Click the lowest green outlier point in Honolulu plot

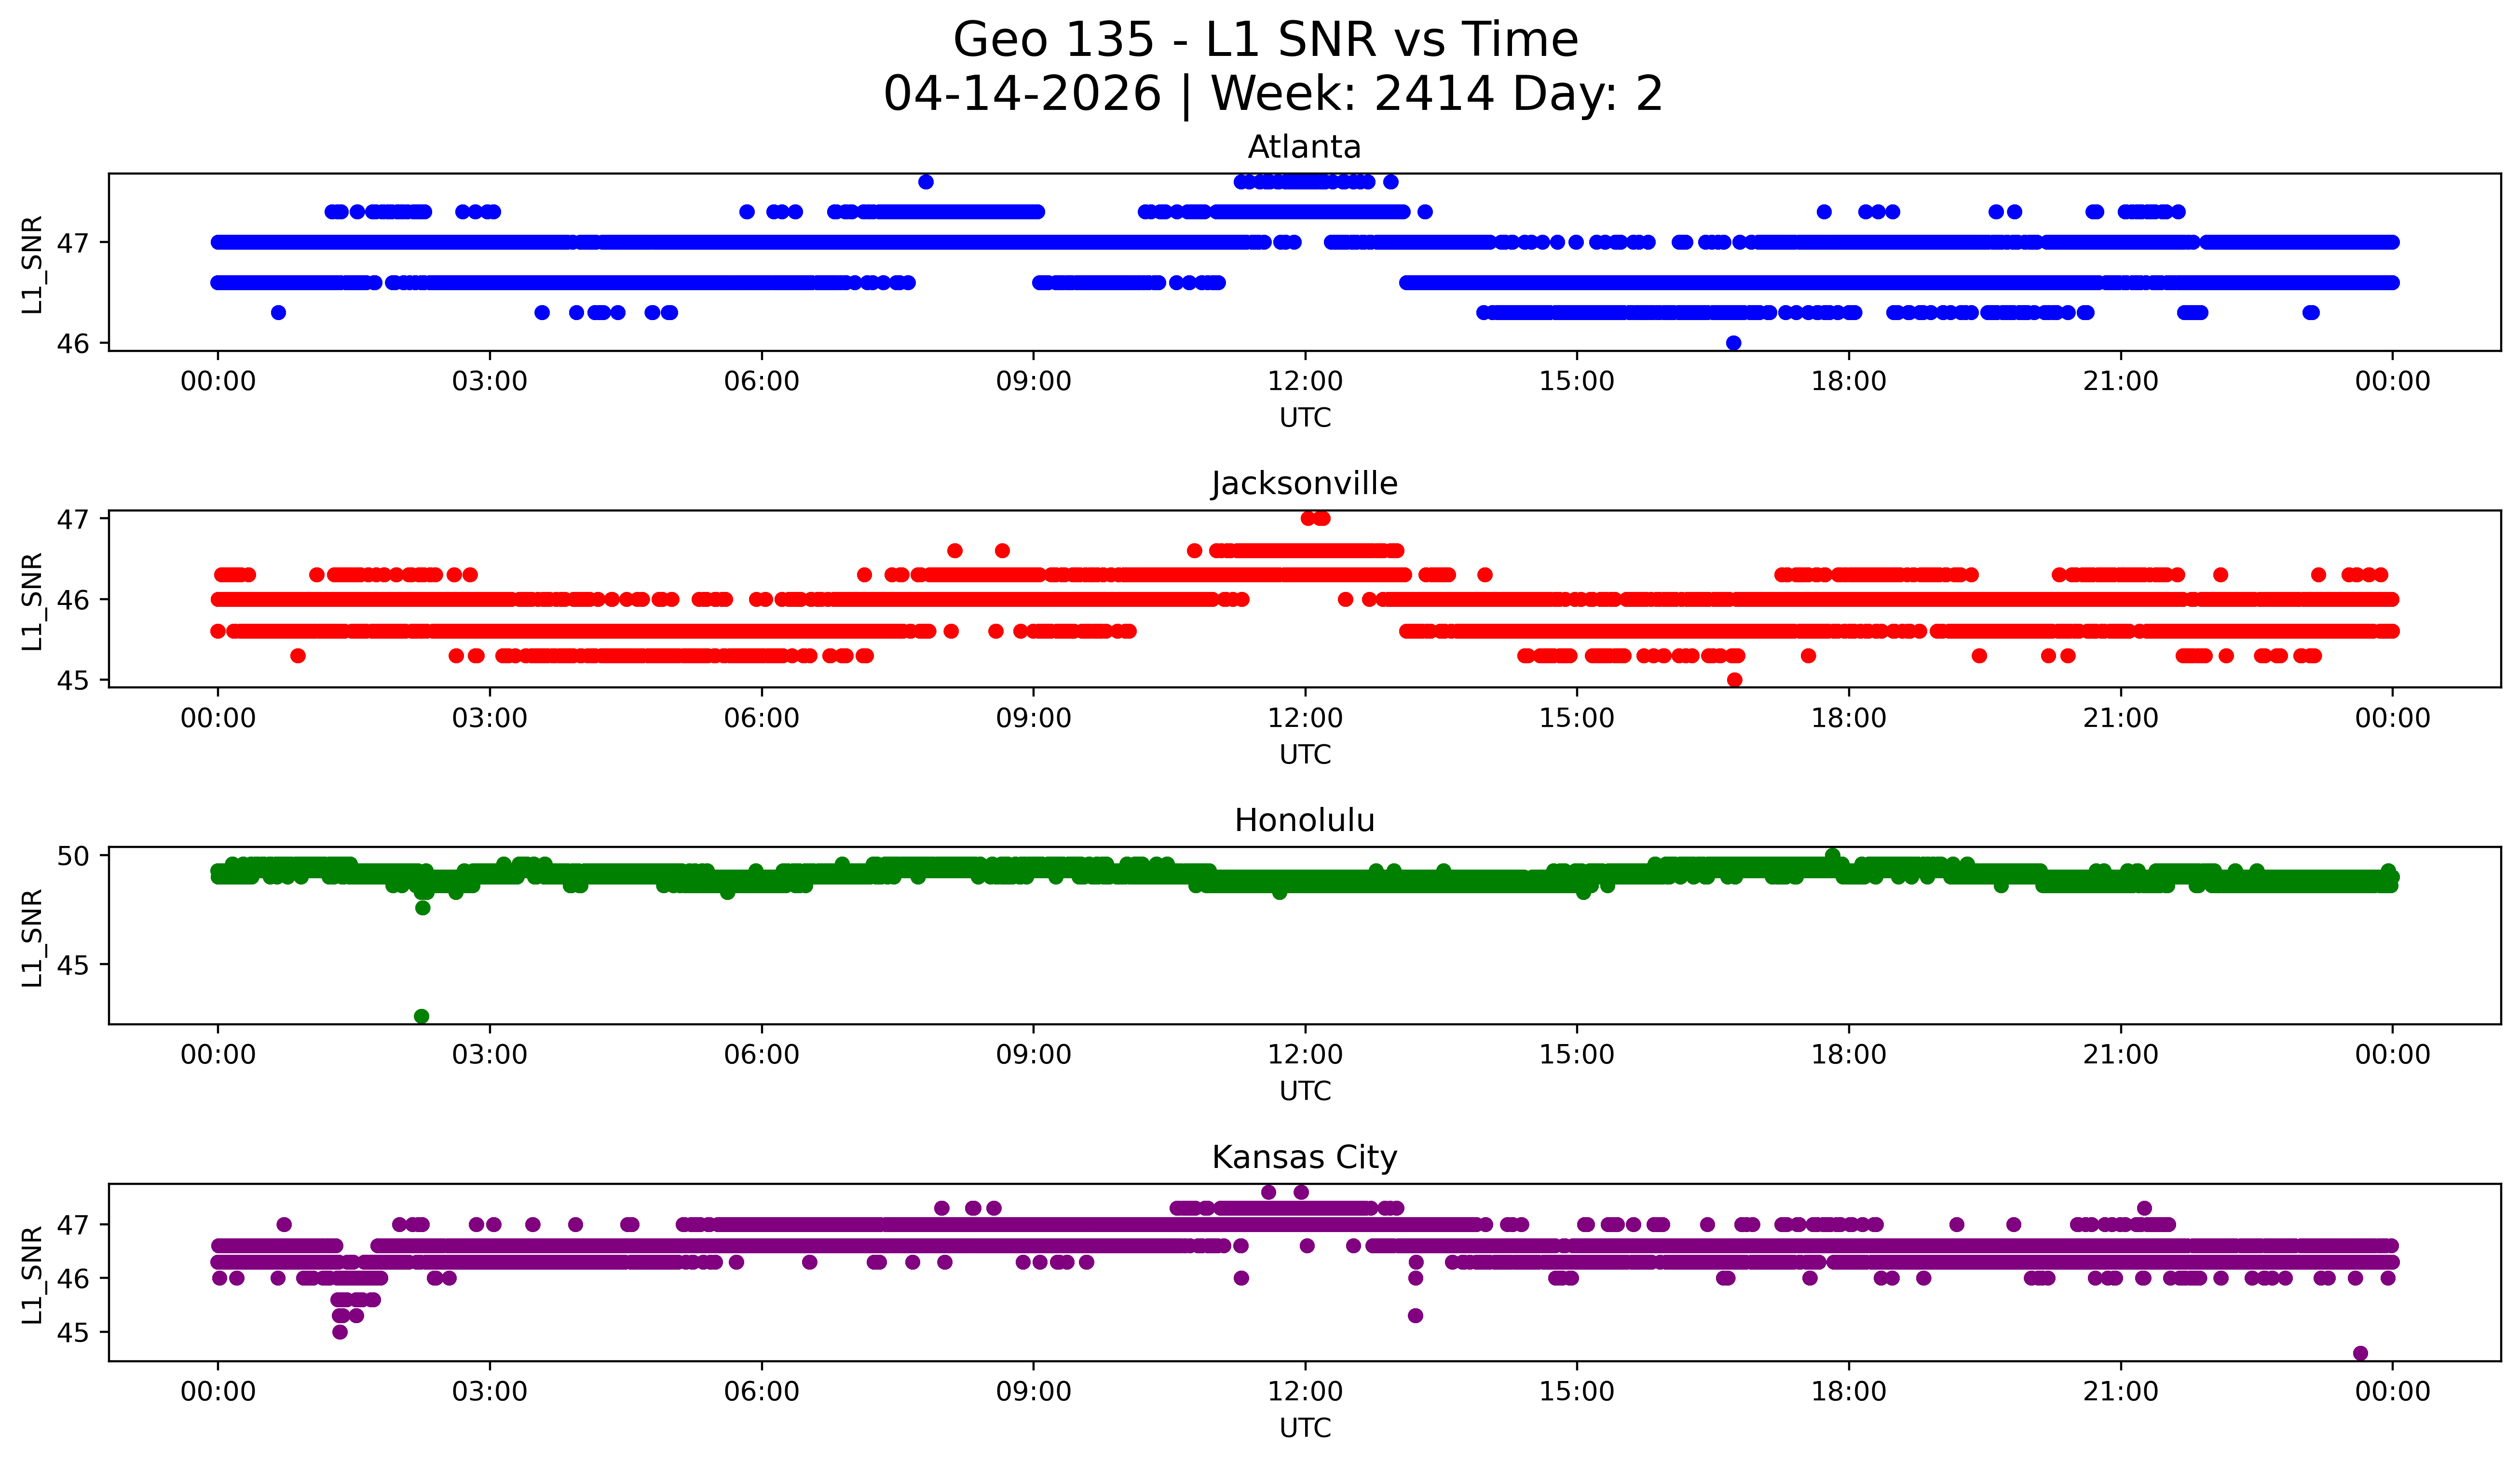[421, 1016]
